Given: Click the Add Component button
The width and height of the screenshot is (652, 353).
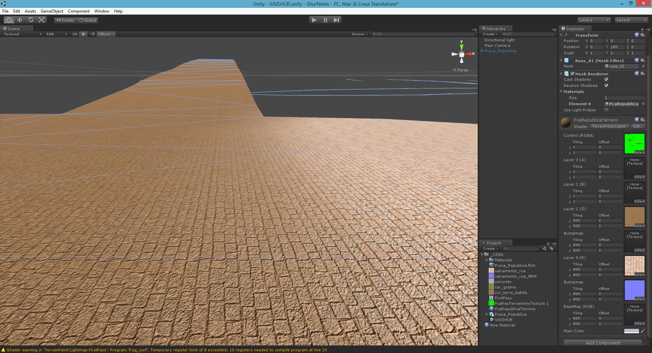Looking at the screenshot, I should [x=602, y=343].
